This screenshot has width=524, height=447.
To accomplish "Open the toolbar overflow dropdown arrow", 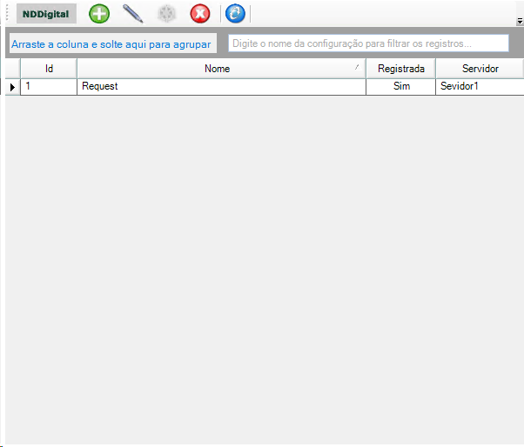I will [520, 22].
